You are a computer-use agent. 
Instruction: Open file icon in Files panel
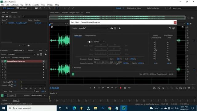tap(3, 16)
